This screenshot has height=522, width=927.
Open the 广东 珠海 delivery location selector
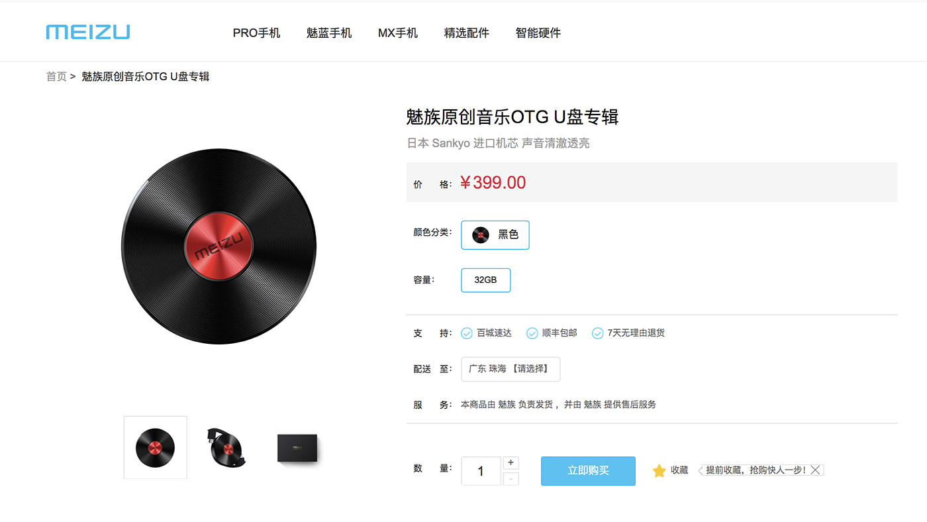coord(510,369)
